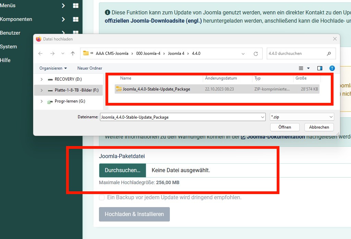
Task: Open recent locations chevron in file dialog
Action: [x=63, y=53]
